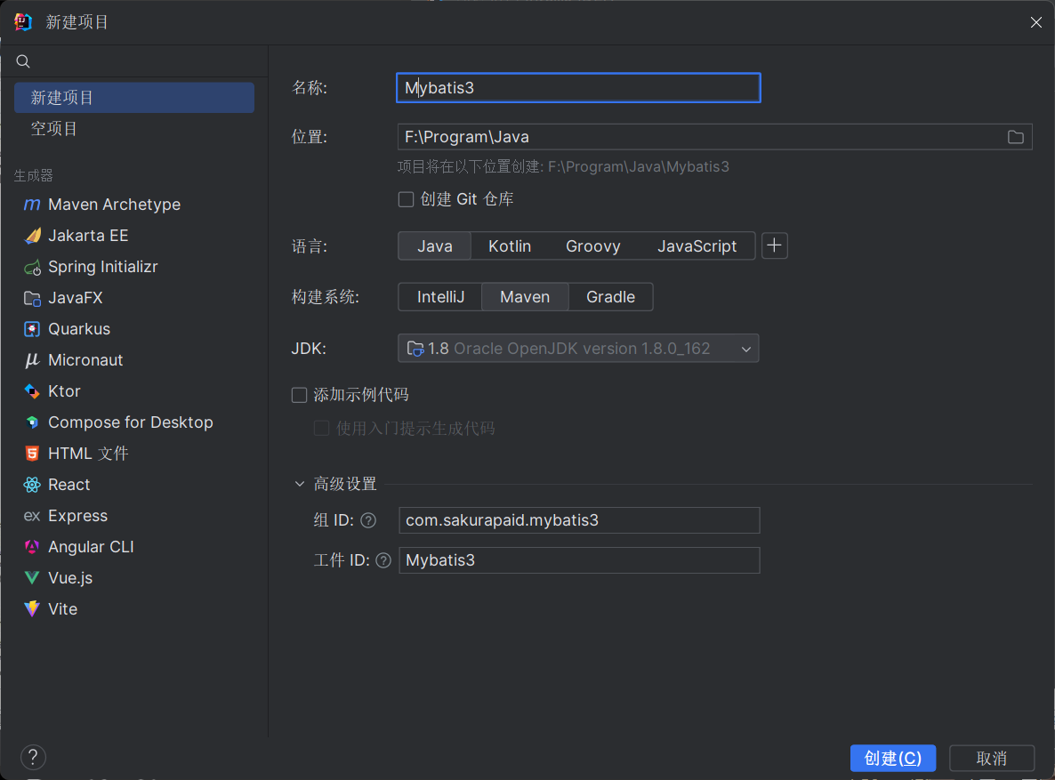Image resolution: width=1055 pixels, height=780 pixels.
Task: Close the 新建项目 dialog
Action: [x=1036, y=22]
